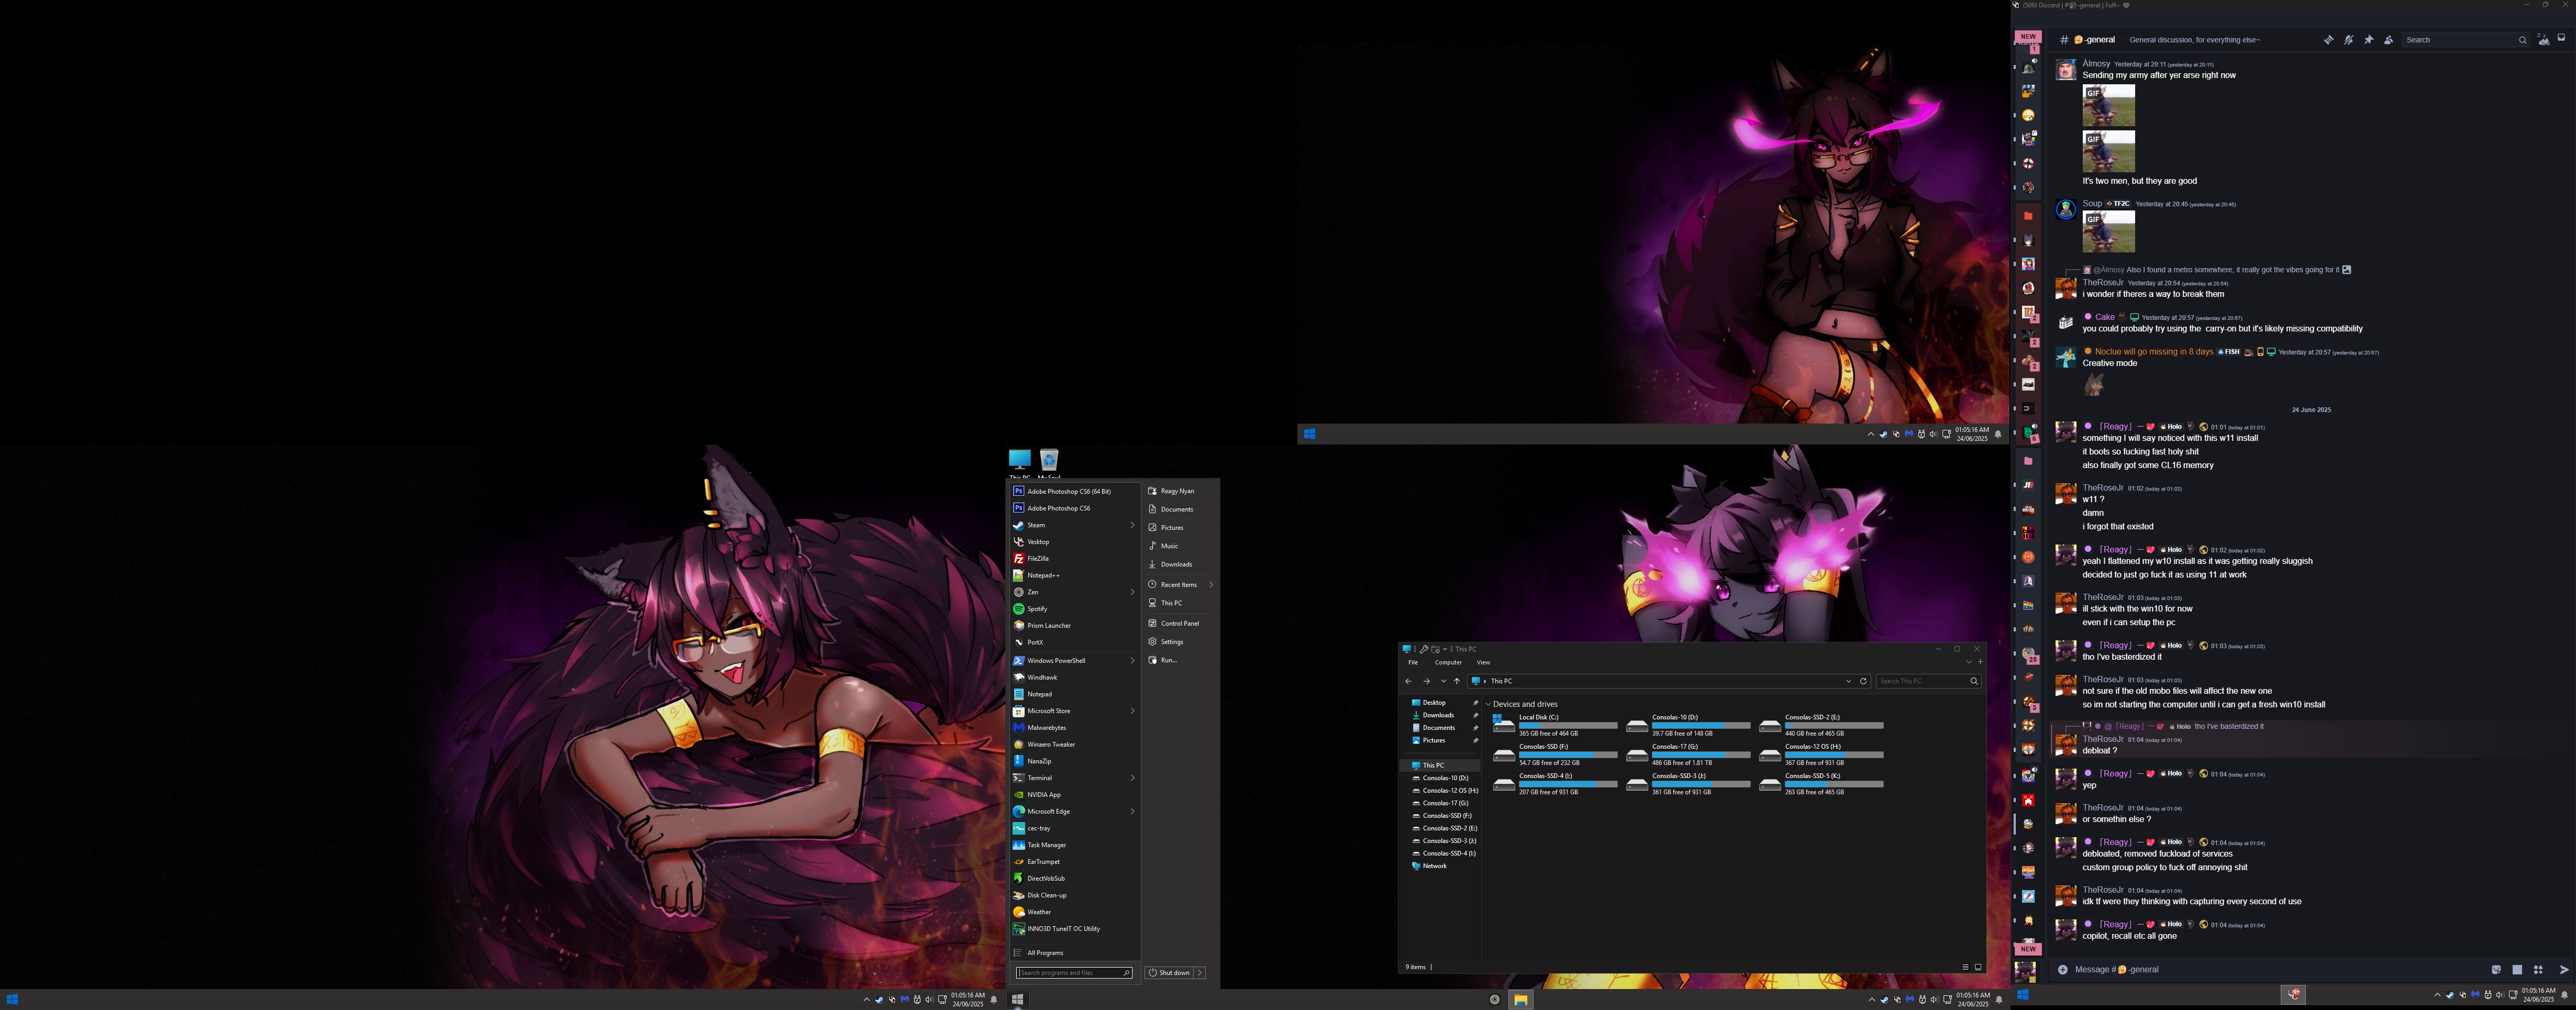The image size is (2576, 1010).
Task: Expand the Steam submenu arrow
Action: [1133, 525]
